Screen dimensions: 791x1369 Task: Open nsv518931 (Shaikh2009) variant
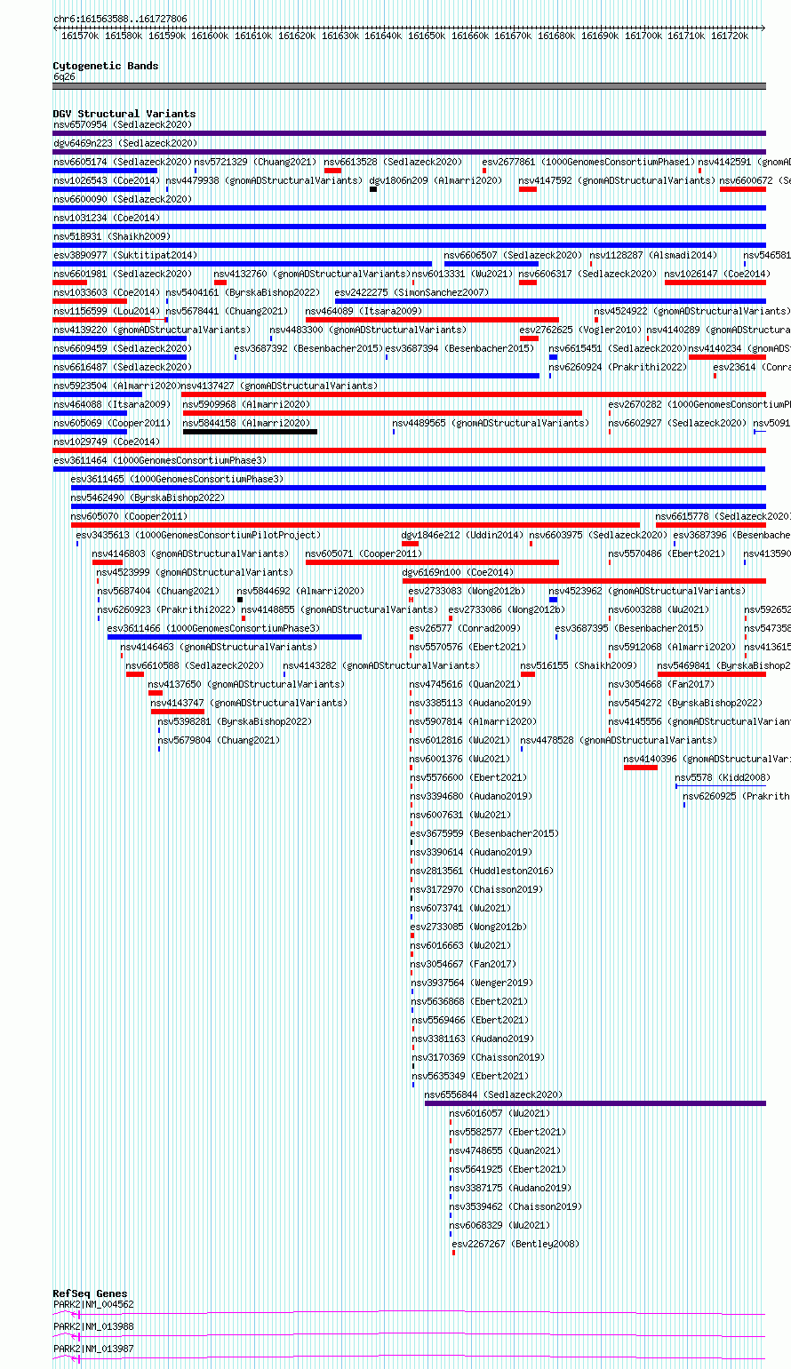[111, 236]
